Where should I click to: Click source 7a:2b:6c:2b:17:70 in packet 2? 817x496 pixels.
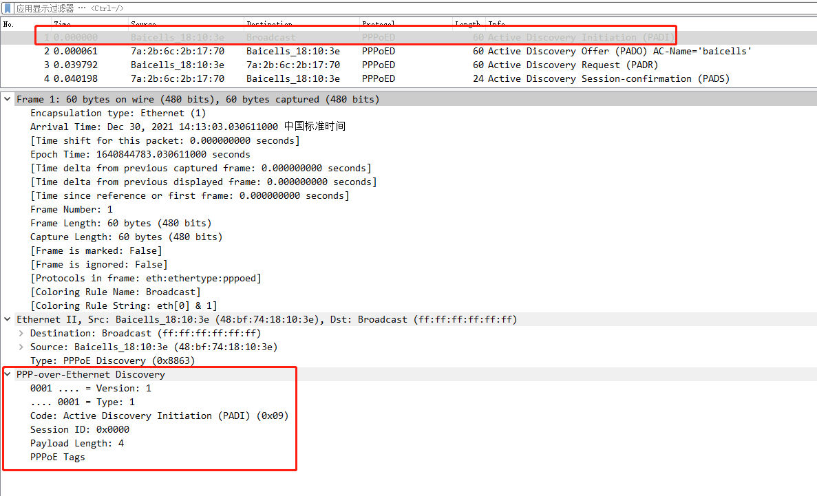[178, 51]
